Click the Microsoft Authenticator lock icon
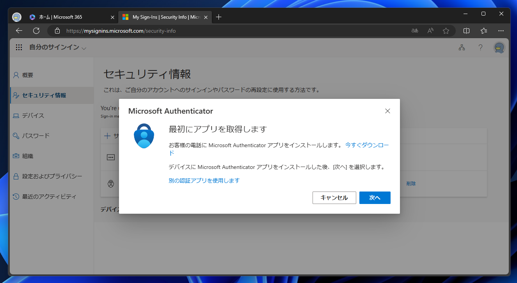The image size is (517, 283). 144,136
